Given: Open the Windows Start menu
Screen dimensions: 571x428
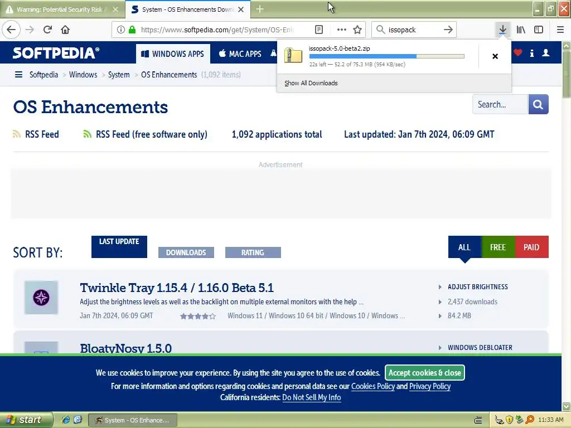Looking at the screenshot, I should 26,420.
